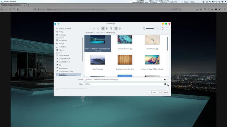
Task: Click Wallpapers in the breadcrumb path
Action: click(x=111, y=33)
